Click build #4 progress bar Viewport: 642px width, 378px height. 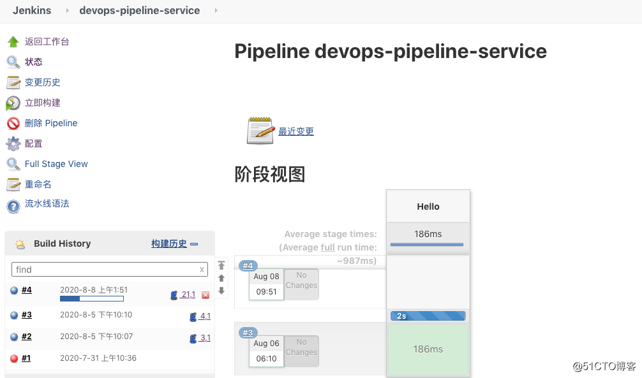[92, 299]
